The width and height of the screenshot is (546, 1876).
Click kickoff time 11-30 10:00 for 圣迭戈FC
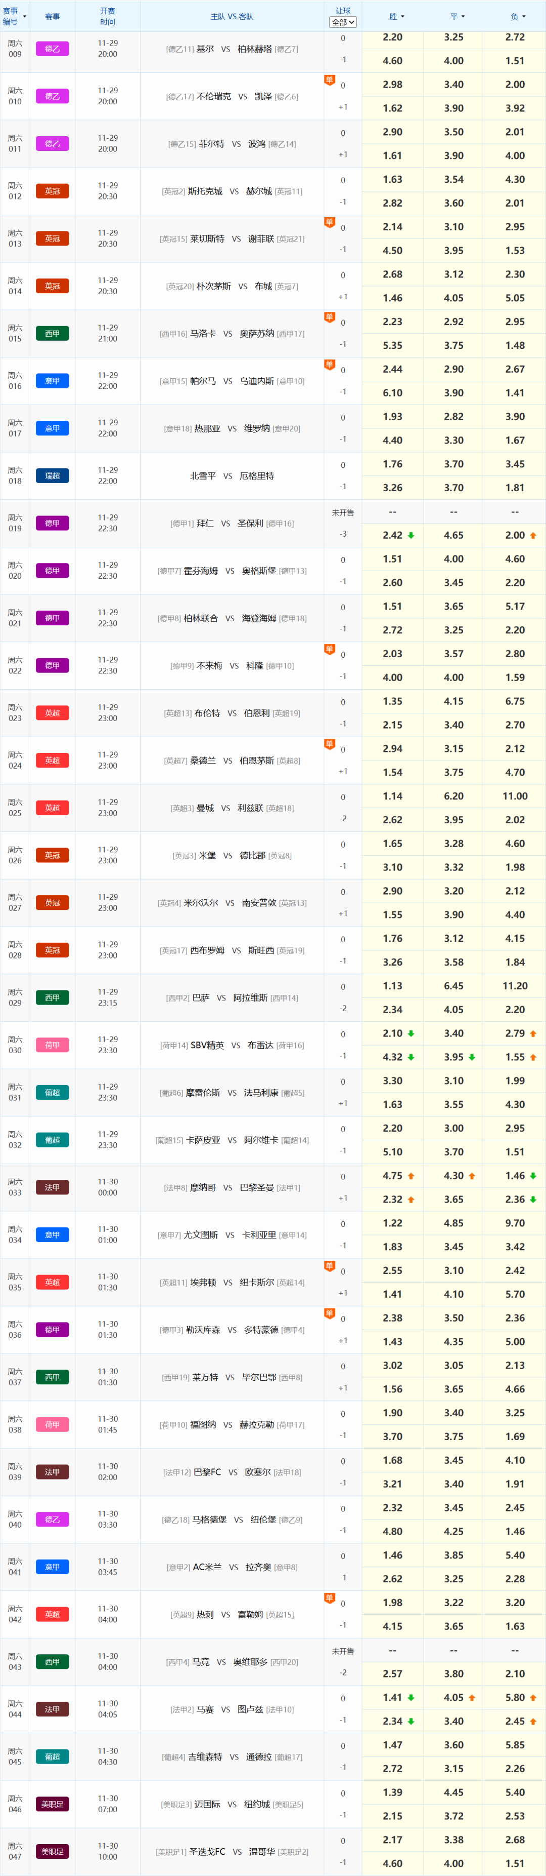(x=108, y=1851)
